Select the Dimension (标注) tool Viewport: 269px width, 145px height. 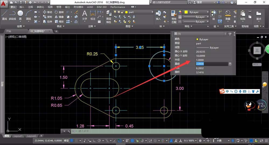tap(93, 15)
